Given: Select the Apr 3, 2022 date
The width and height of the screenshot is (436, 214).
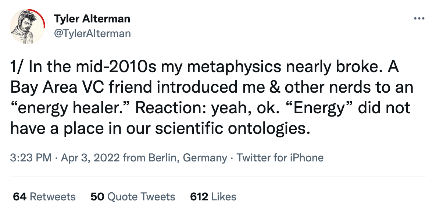Looking at the screenshot, I should 90,158.
